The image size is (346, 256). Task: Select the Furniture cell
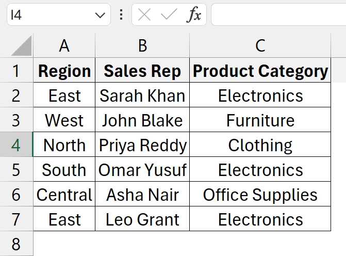[x=260, y=121]
